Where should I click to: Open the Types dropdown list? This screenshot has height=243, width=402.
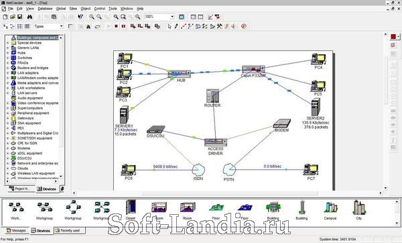tap(61, 26)
